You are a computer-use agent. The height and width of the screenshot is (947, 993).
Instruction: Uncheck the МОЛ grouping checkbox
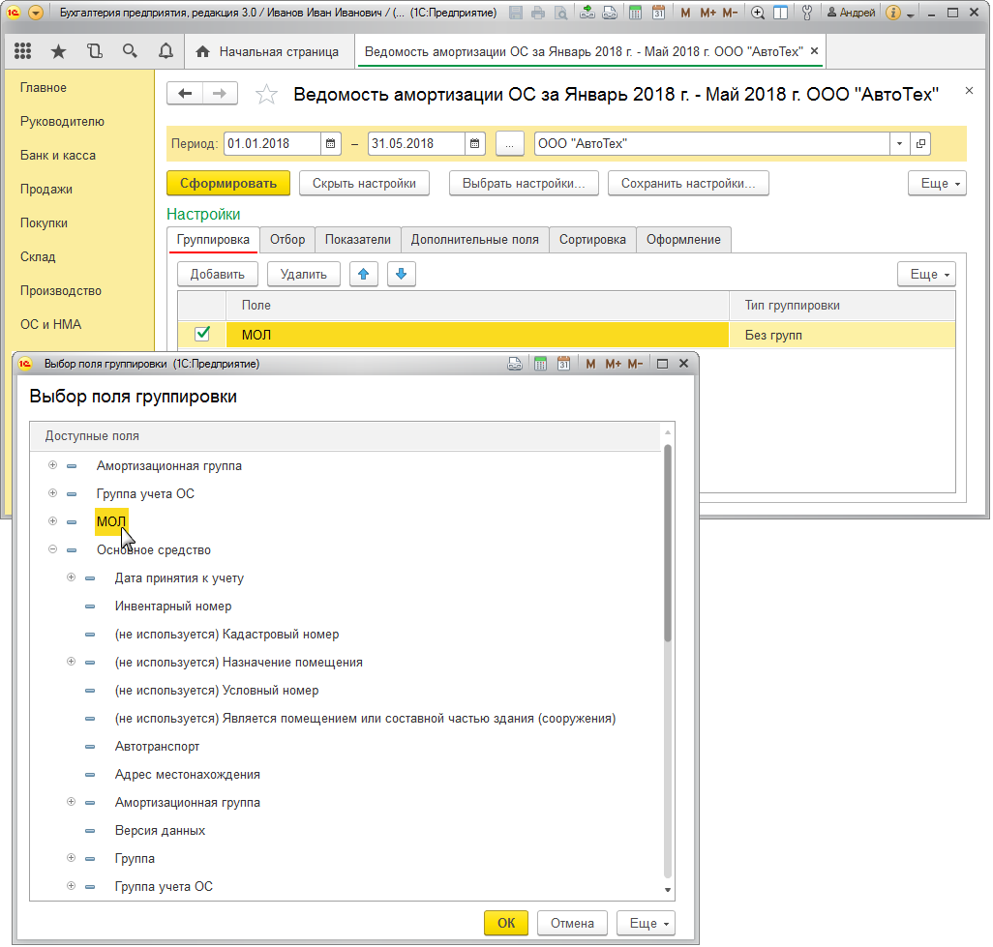tap(202, 334)
